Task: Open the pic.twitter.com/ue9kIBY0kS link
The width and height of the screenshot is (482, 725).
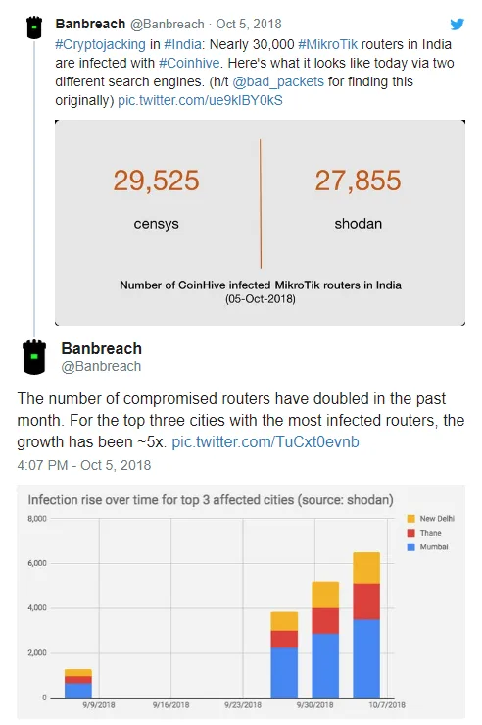Action: click(201, 100)
